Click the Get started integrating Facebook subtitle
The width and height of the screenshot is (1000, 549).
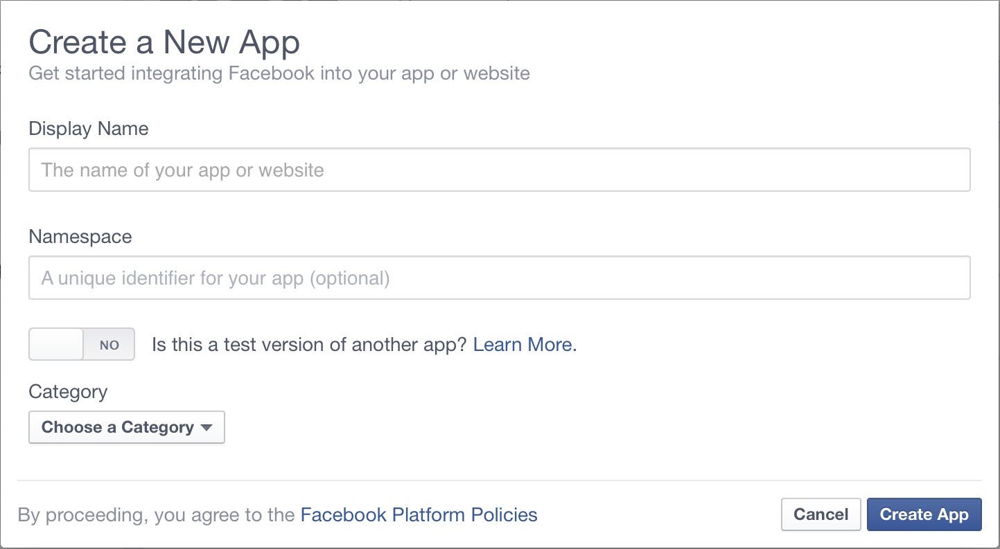279,73
